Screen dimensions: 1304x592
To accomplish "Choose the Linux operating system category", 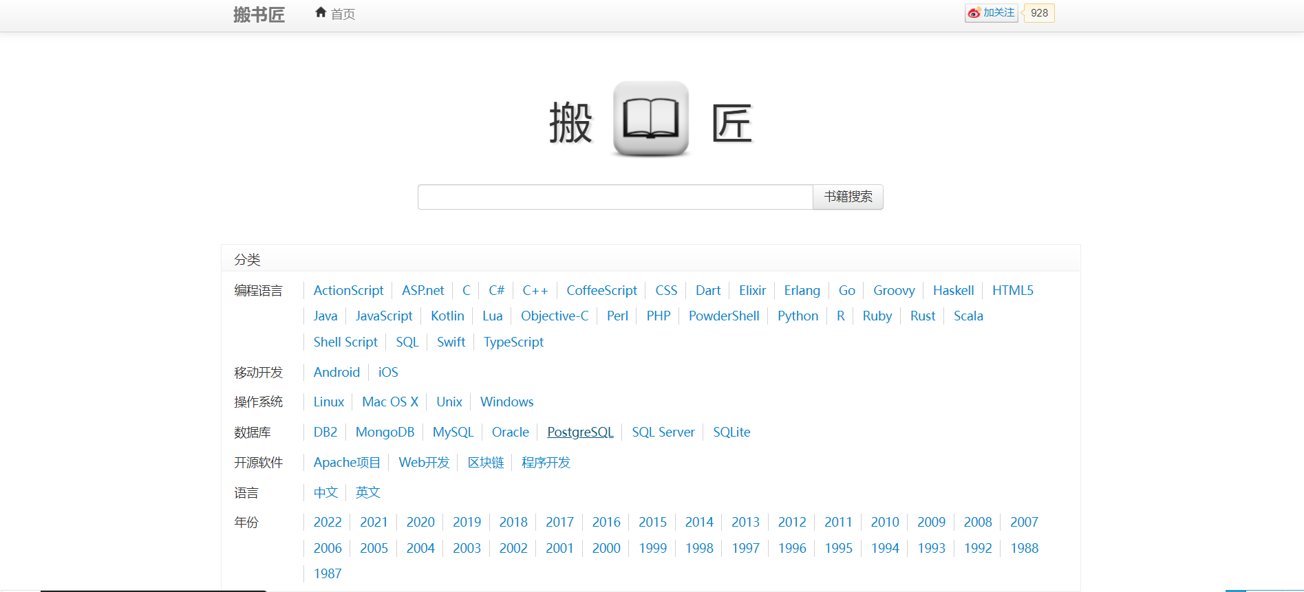I will (x=328, y=402).
